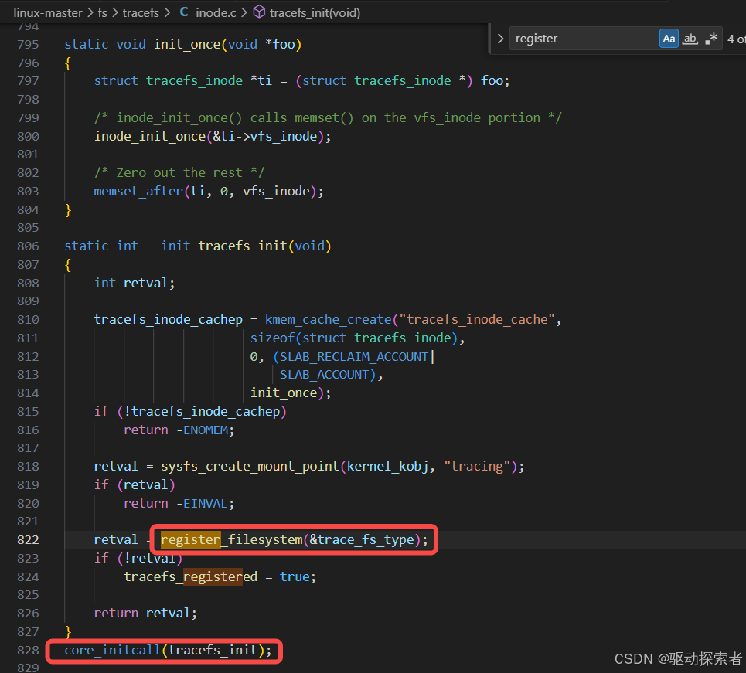Click inode_init_once call on line 800
Image resolution: width=746 pixels, height=673 pixels.
point(150,137)
